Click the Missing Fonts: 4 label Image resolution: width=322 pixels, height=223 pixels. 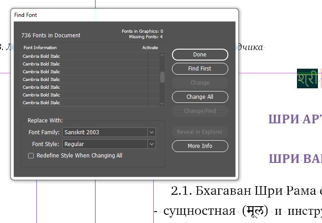(146, 37)
